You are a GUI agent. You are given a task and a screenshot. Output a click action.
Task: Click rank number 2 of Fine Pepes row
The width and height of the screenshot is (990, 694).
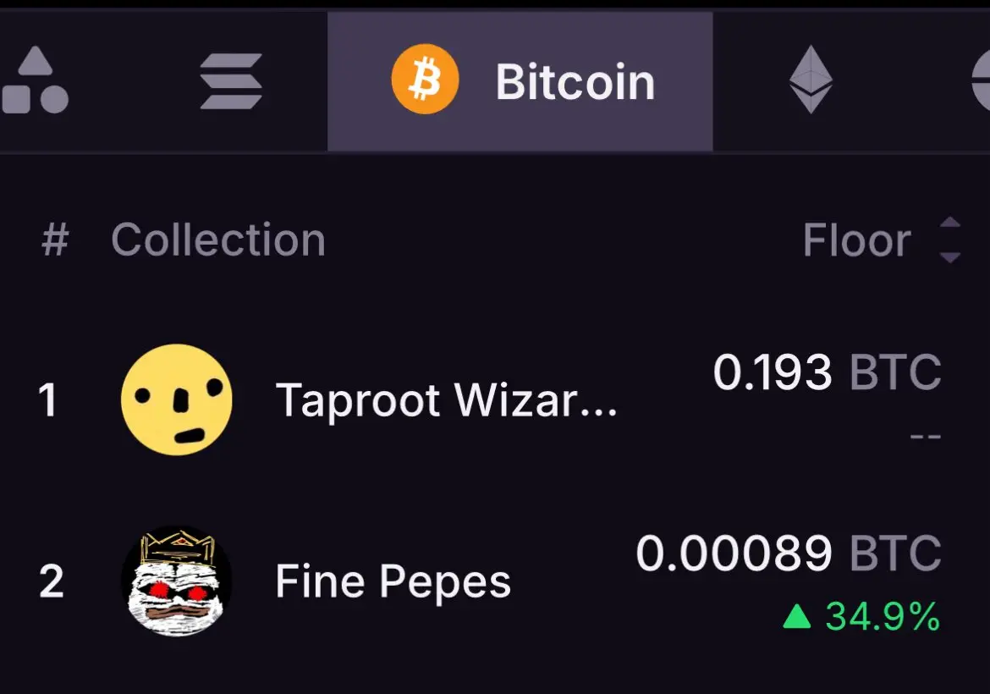click(51, 581)
